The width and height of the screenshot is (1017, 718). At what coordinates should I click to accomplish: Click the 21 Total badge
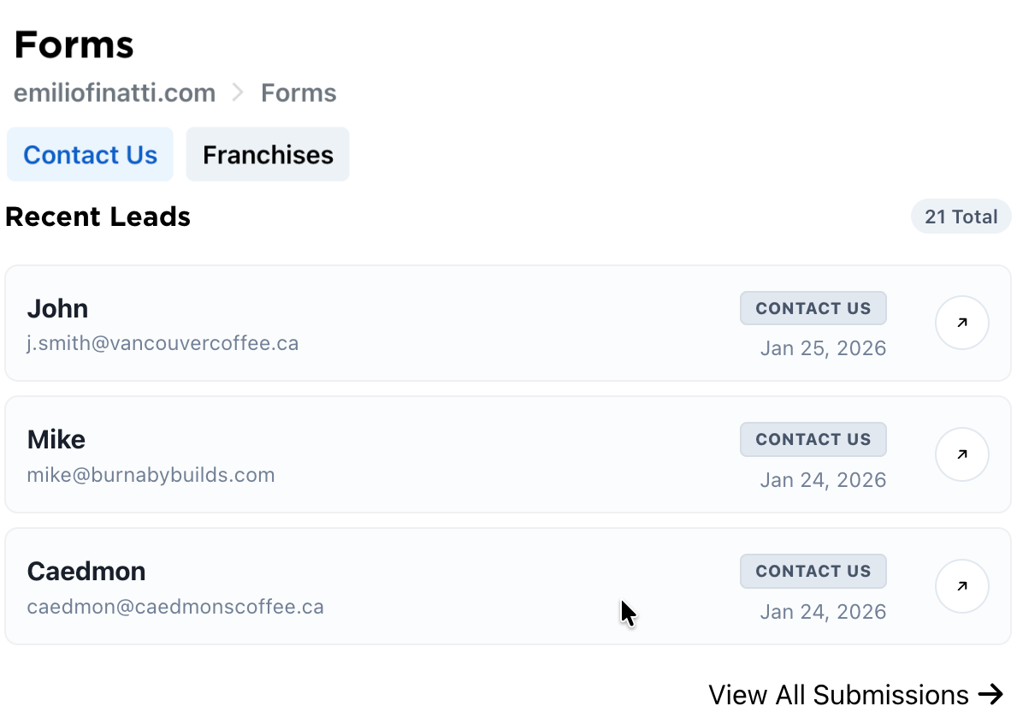(x=961, y=217)
